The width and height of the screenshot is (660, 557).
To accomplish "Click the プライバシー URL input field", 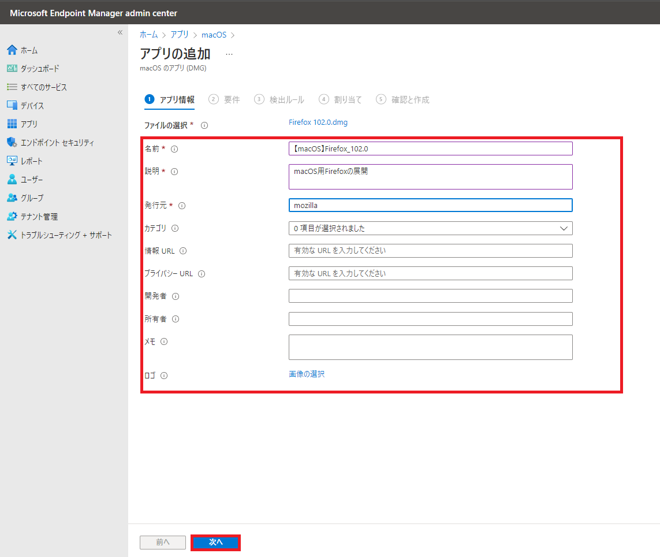I will (x=430, y=273).
